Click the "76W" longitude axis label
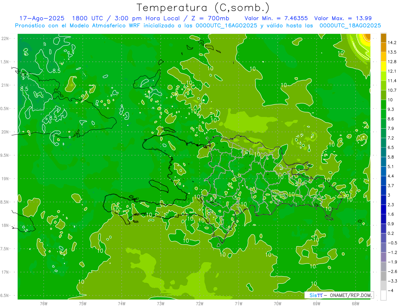The image size is (399, 308). coord(44,303)
